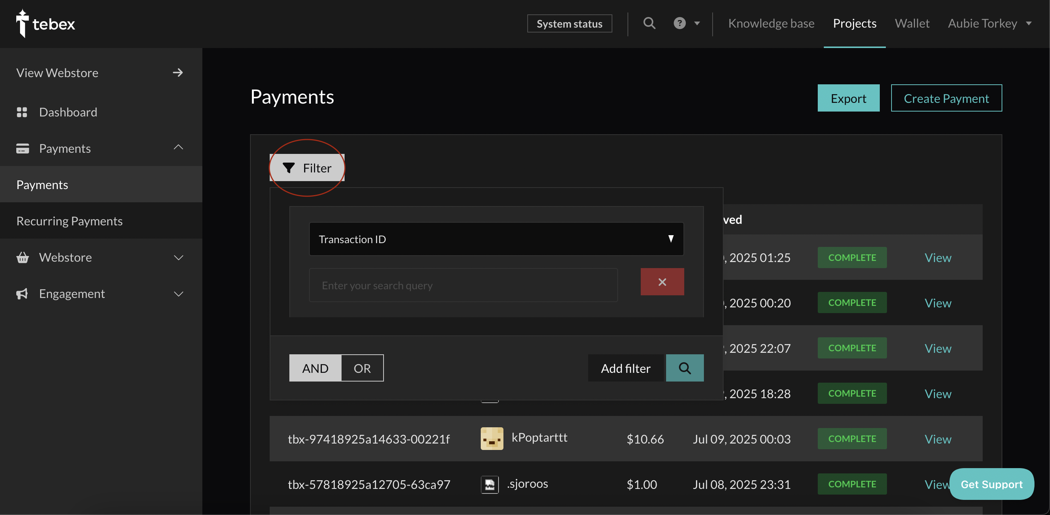
Task: Click the Webstore basket icon
Action: click(x=22, y=257)
